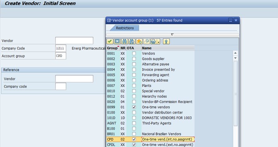The image size is (278, 147).
Task: Open the print options dropdown arrow
Action: (x=158, y=42)
